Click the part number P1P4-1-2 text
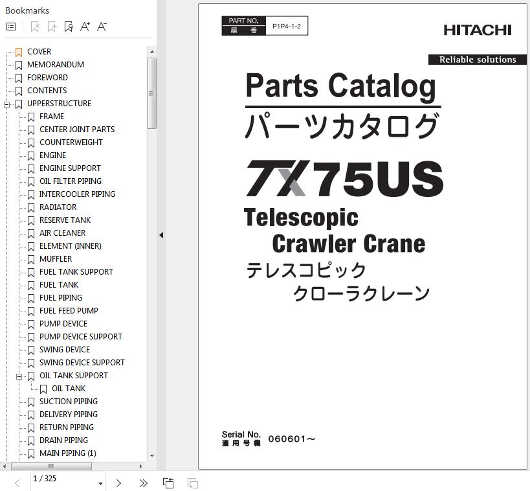530x491 pixels. (287, 27)
